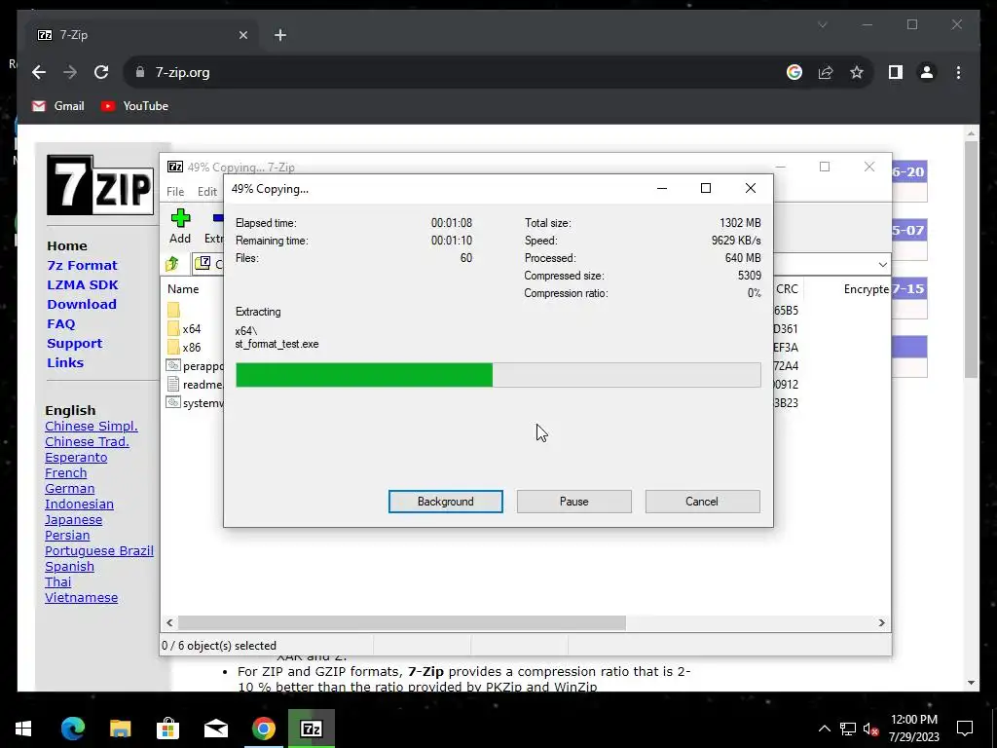Open the notification center
The image size is (997, 748).
tap(965, 729)
